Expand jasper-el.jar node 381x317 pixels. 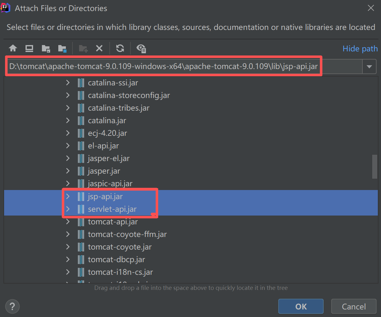pyautogui.click(x=68, y=158)
